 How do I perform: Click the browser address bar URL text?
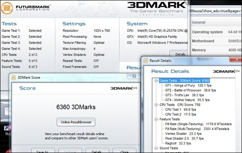[216, 11]
